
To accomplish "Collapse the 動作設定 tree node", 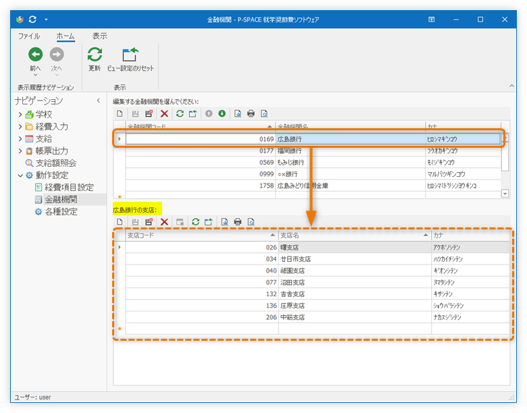I will (20, 175).
